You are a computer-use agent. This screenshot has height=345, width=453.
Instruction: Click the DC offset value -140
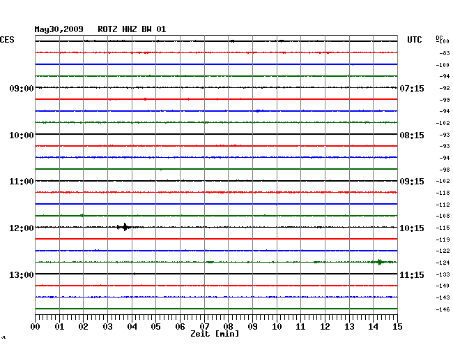443,286
